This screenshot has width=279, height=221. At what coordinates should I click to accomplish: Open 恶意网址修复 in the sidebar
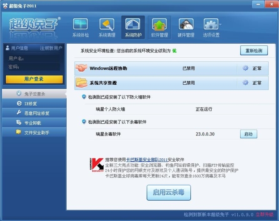pyautogui.click(x=34, y=113)
